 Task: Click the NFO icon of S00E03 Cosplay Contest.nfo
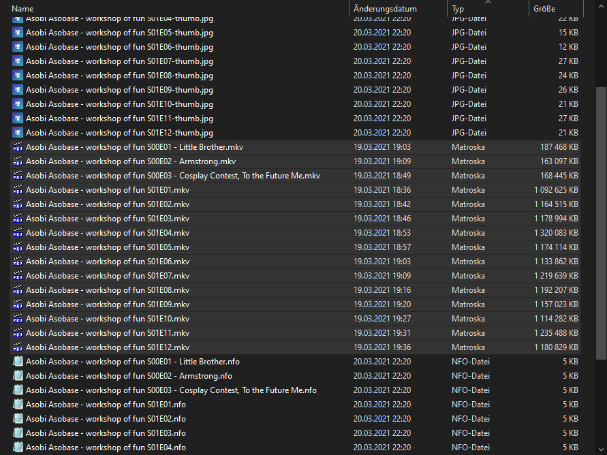coord(18,390)
